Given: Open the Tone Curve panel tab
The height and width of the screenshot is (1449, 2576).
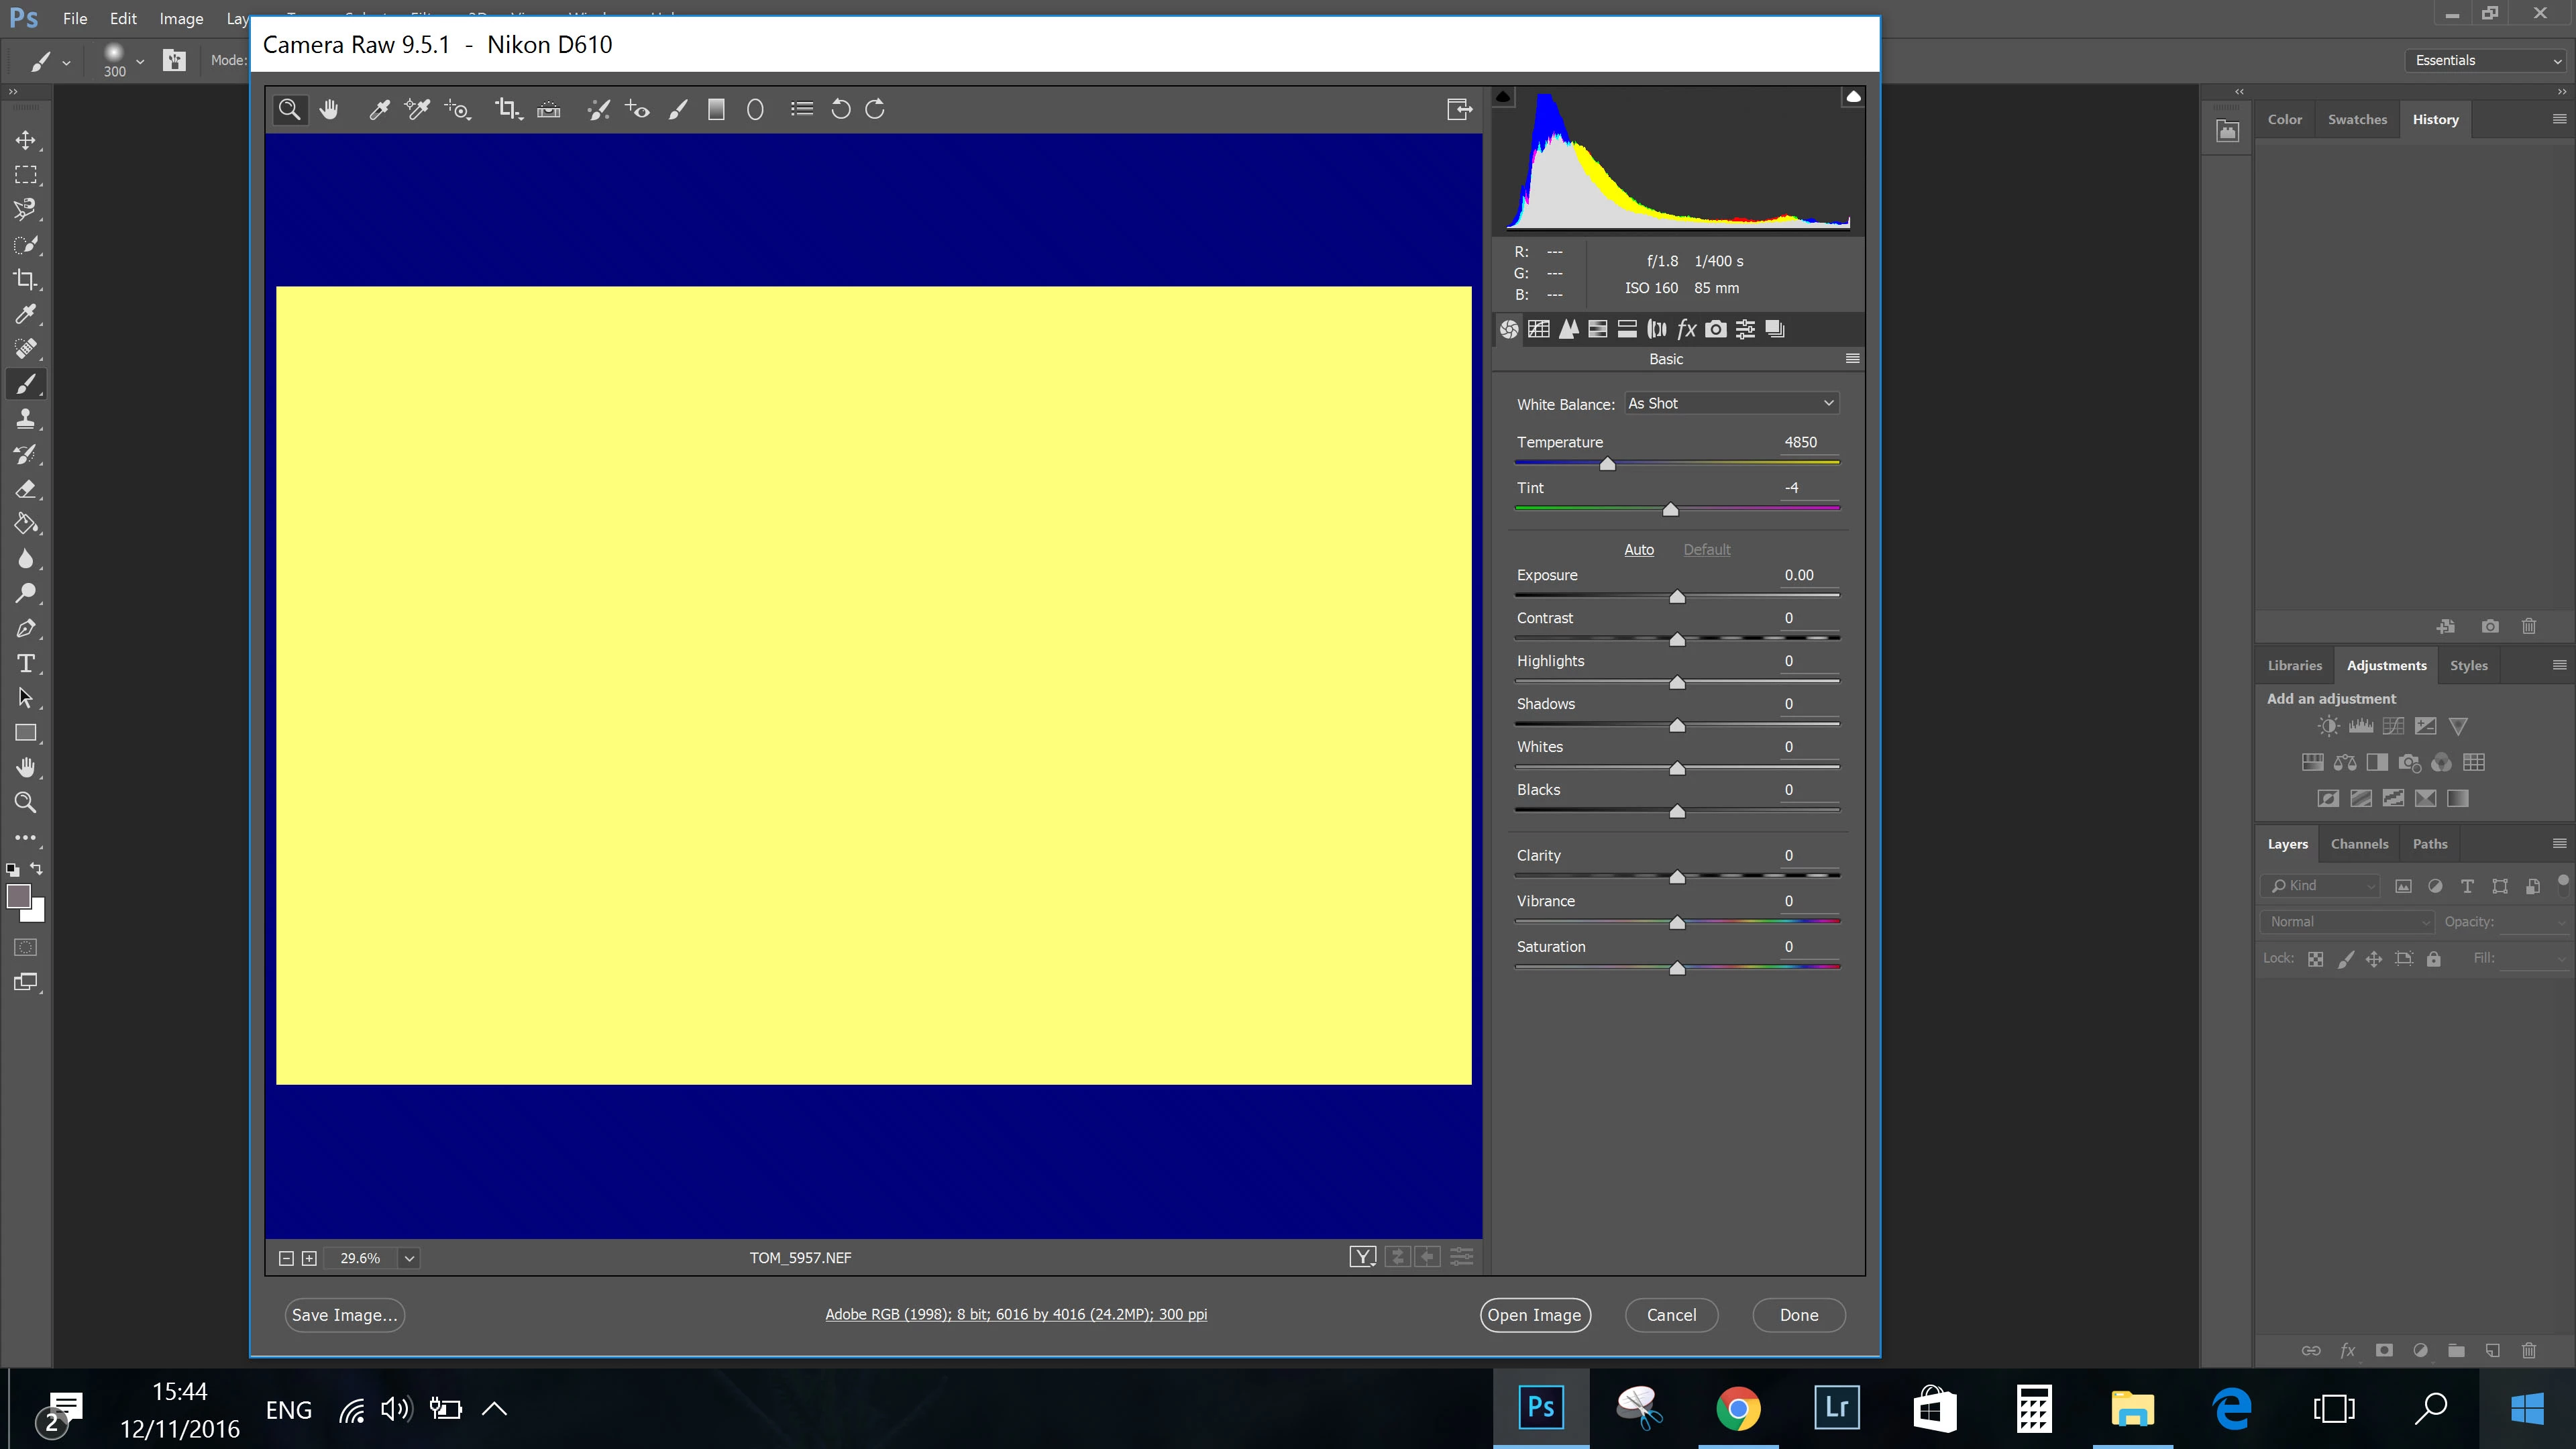Looking at the screenshot, I should tap(1539, 329).
